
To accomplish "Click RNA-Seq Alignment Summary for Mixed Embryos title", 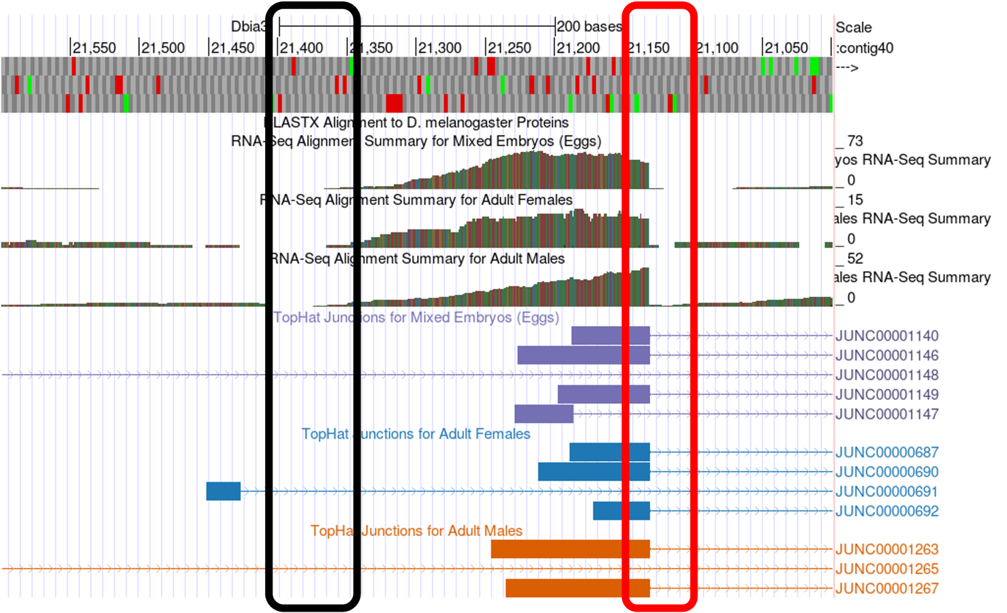I will pos(416,142).
